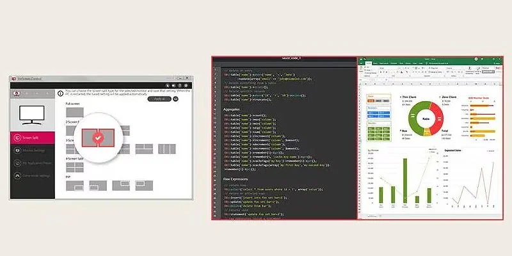512x256 pixels.
Task: Pick the 3-screen layout with three vertical columns
Action: (167, 149)
